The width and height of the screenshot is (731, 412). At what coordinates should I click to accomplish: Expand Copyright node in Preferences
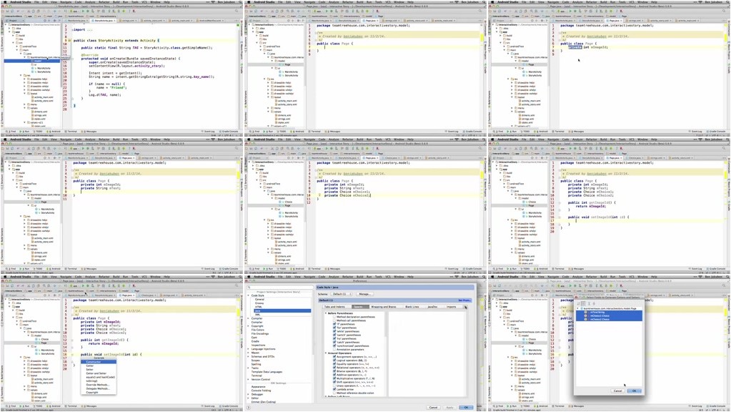tap(248, 326)
